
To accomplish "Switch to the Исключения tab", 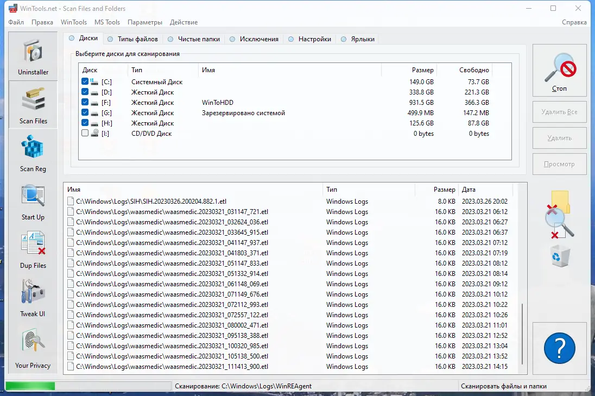I will click(254, 39).
